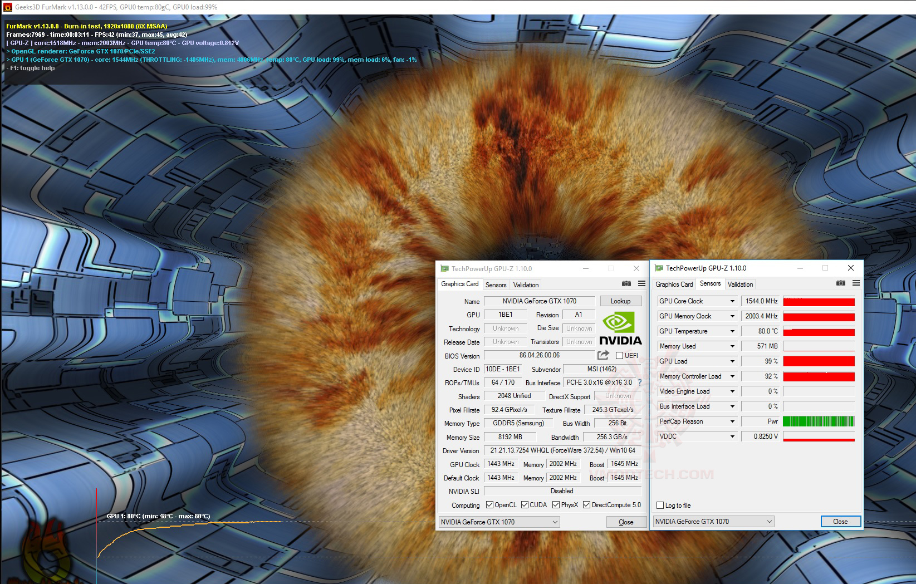916x584 pixels.
Task: Click the camera screenshot icon in right GPU-Z window
Action: tap(841, 283)
